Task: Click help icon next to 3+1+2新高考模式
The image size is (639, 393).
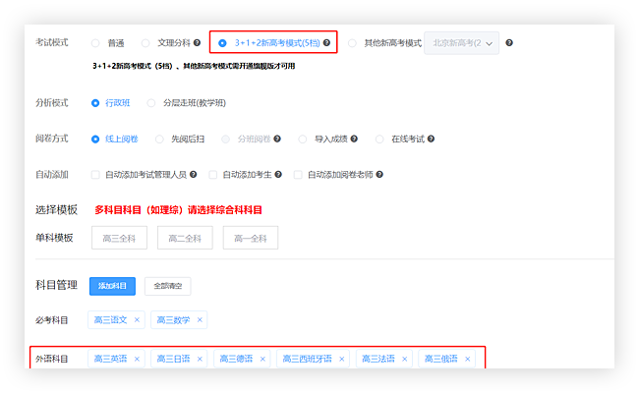Action: tap(327, 43)
